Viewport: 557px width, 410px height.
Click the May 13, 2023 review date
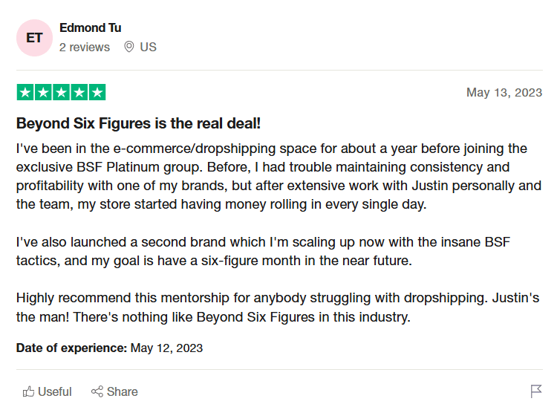pos(504,92)
